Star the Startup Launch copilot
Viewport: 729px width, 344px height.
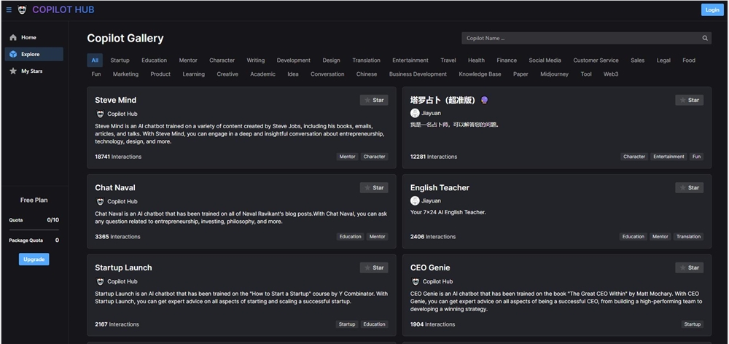pyautogui.click(x=374, y=267)
